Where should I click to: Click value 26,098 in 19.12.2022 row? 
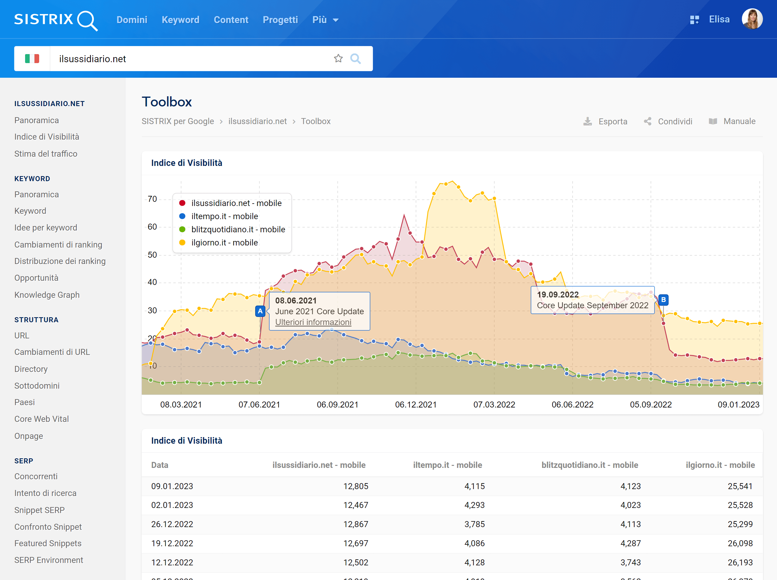tap(740, 544)
